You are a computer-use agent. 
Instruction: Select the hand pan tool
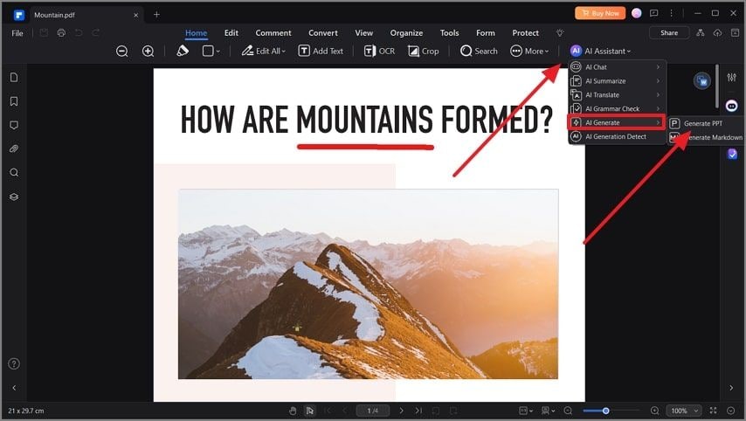[x=293, y=411]
